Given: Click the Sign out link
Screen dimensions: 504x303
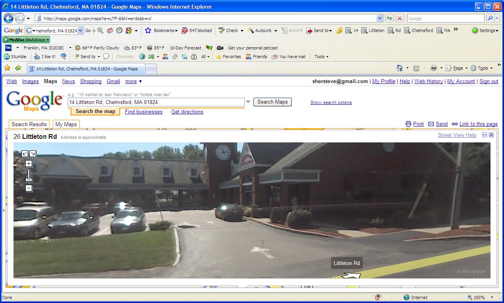Looking at the screenshot, I should pos(489,81).
